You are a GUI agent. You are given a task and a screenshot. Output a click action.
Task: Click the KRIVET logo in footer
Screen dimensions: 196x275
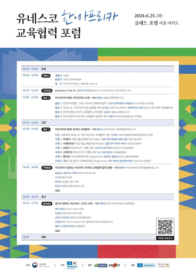tap(115, 265)
